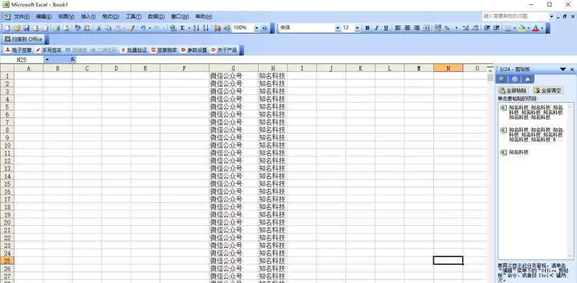This screenshot has height=283, width=577.
Task: Click the 批量验证 toolbar button
Action: (x=134, y=50)
